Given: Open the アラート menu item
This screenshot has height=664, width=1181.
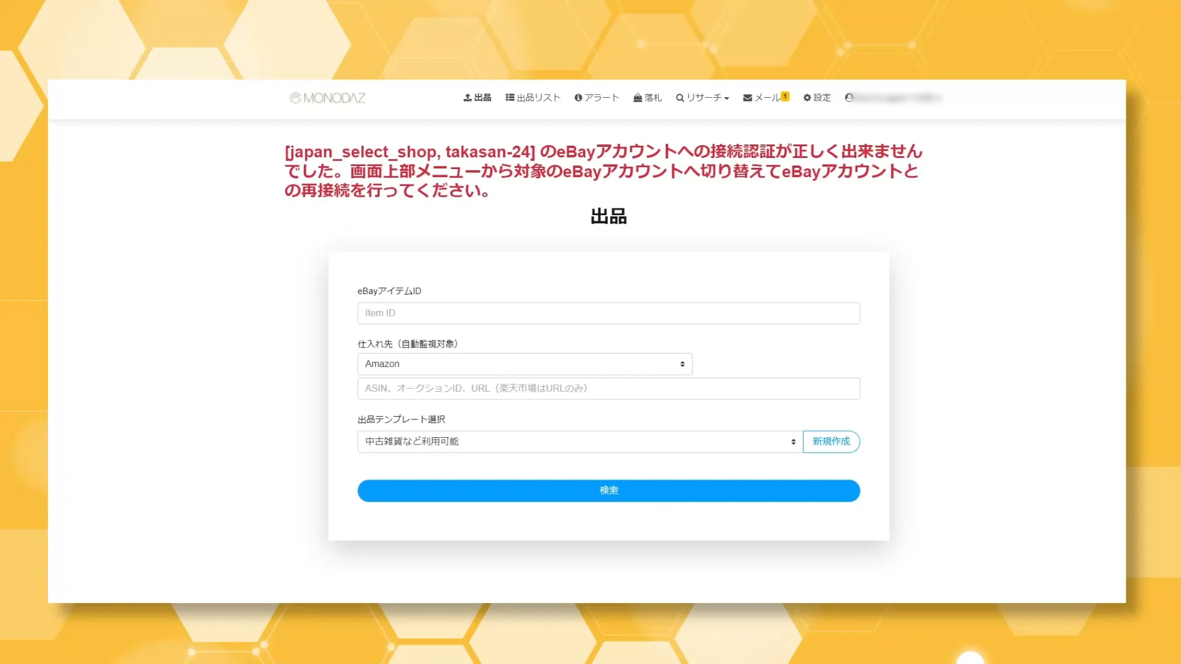Looking at the screenshot, I should pyautogui.click(x=597, y=98).
